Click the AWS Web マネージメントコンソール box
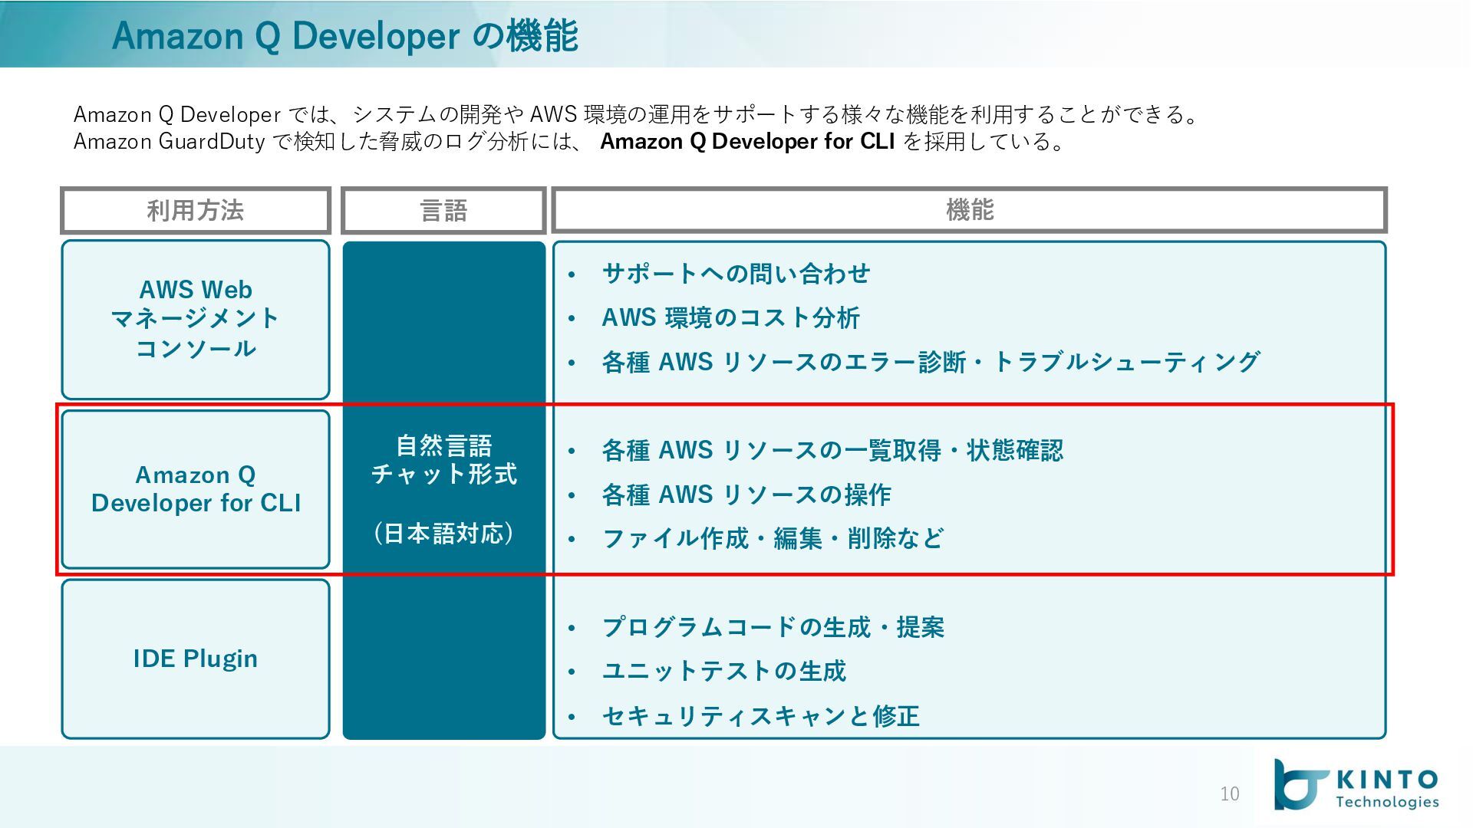Image resolution: width=1473 pixels, height=828 pixels. [196, 319]
